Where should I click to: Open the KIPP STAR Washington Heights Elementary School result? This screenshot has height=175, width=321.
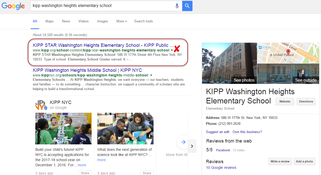point(103,45)
